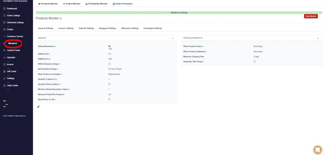The width and height of the screenshot is (325, 155).
Task: Click help icon beside Automatic SKU Filling
Action: click(x=203, y=62)
